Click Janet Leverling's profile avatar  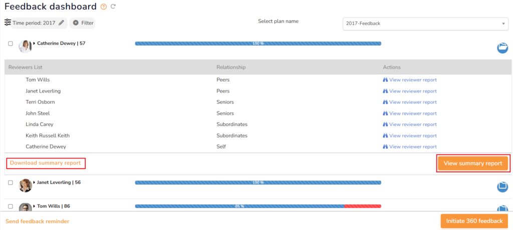25,185
